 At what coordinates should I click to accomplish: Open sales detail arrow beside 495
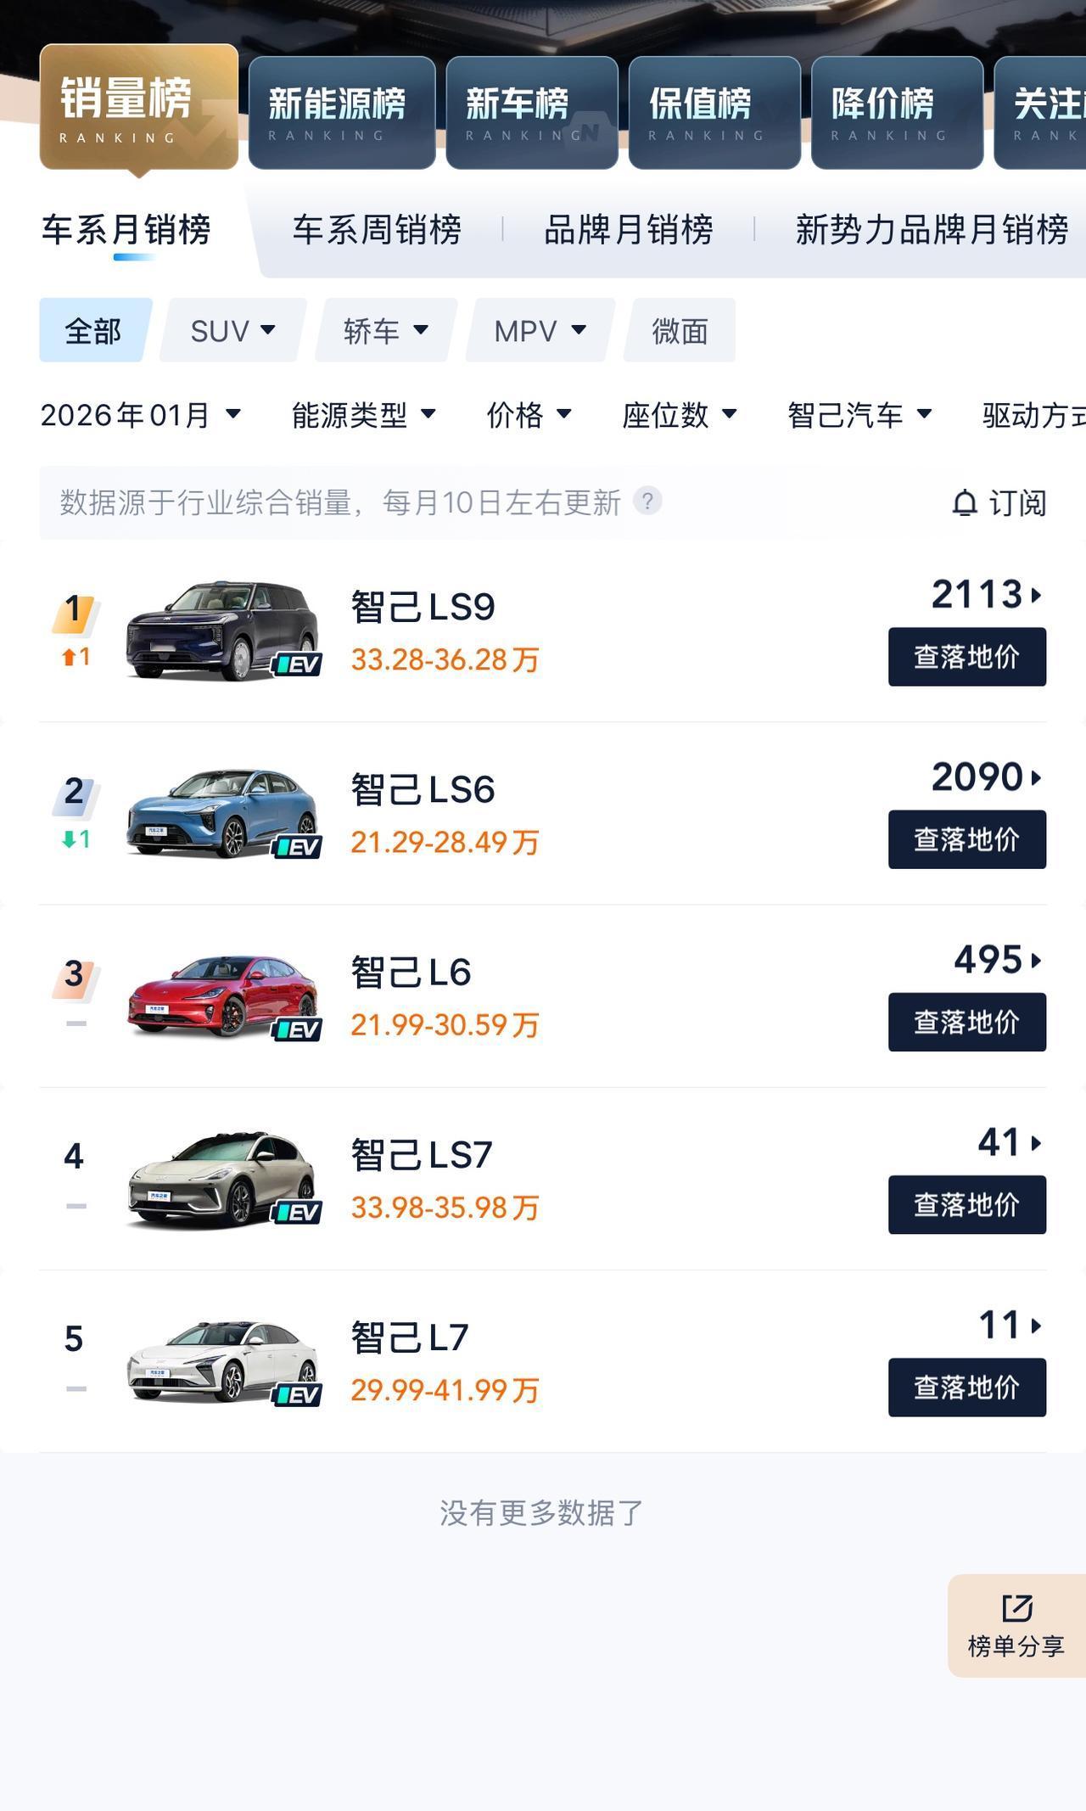(1036, 961)
